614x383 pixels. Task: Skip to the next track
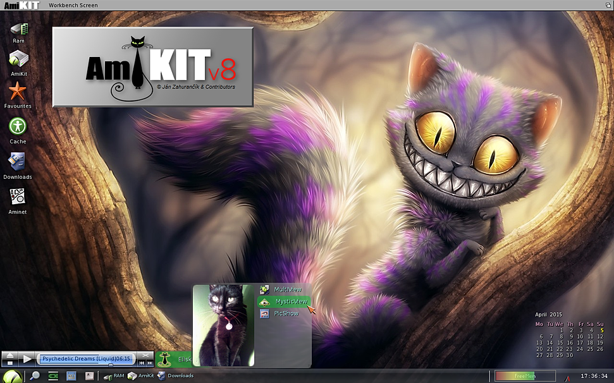(150, 363)
